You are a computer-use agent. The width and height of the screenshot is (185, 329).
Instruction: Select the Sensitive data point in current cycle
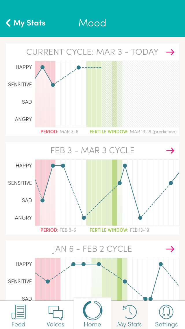(x=53, y=85)
